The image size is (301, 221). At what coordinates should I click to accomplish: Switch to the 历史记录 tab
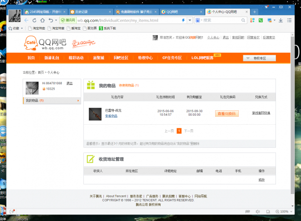tap(91, 12)
